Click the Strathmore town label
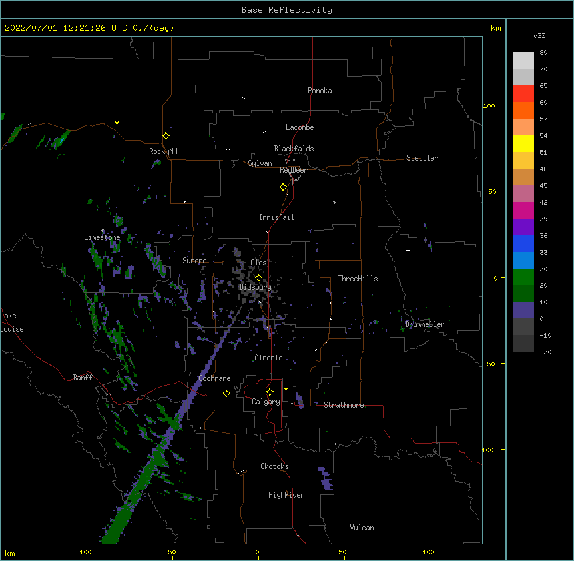The height and width of the screenshot is (561, 574). 344,405
